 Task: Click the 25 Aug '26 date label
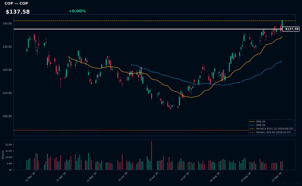(x=246, y=177)
